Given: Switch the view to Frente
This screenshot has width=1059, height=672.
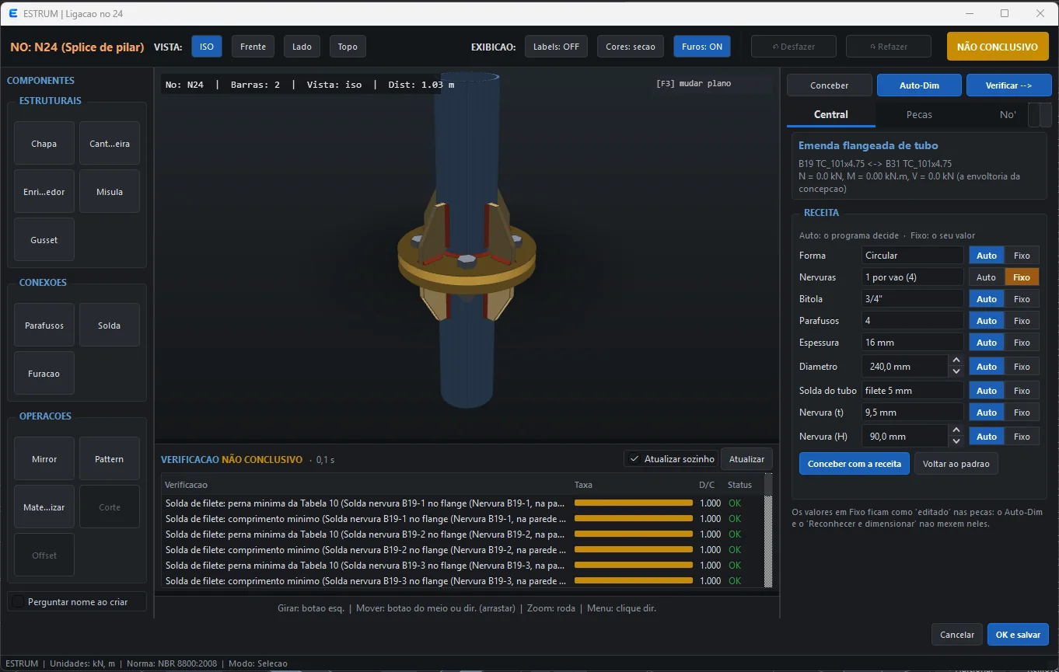Looking at the screenshot, I should 253,47.
